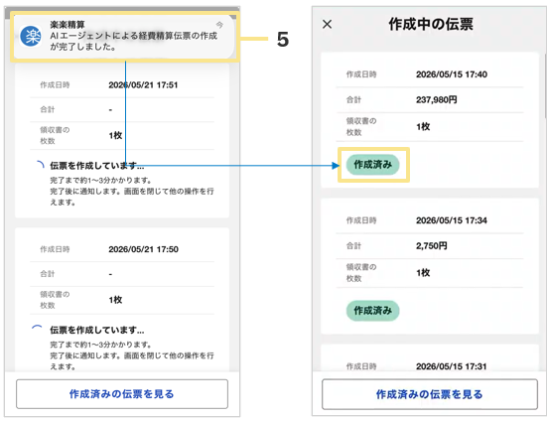Tap the highlighted 作成済み badge for 237,980円 slip
The height and width of the screenshot is (421, 549).
click(x=373, y=164)
